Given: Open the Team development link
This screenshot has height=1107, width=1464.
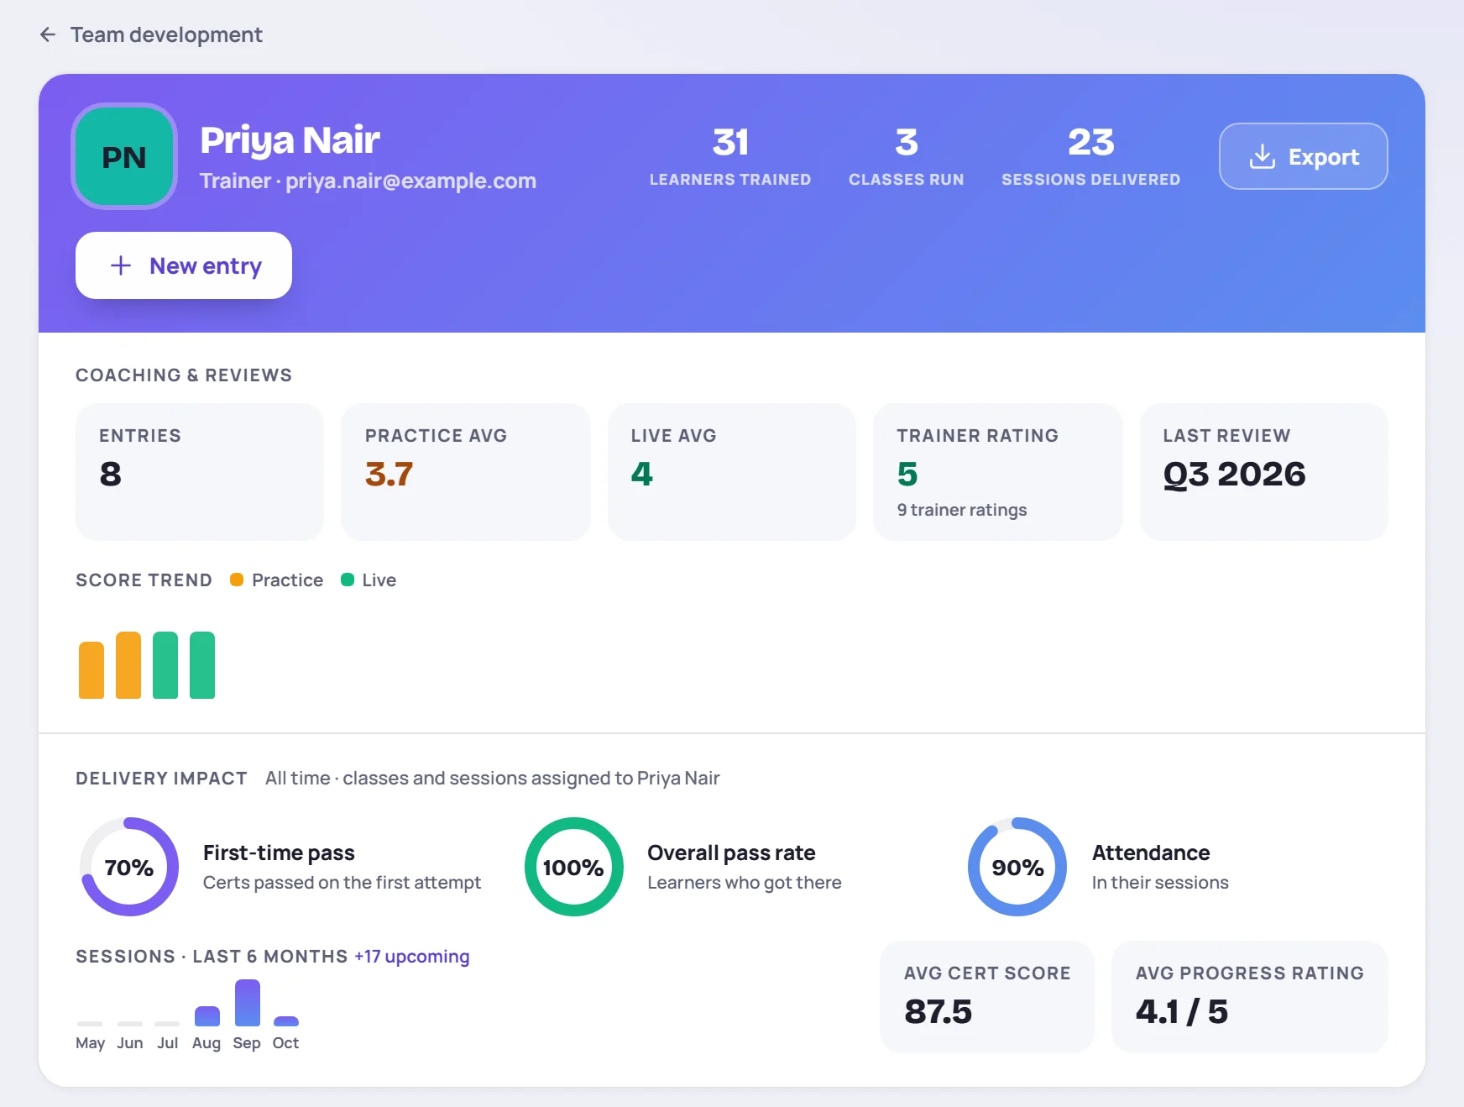Looking at the screenshot, I should (x=166, y=34).
